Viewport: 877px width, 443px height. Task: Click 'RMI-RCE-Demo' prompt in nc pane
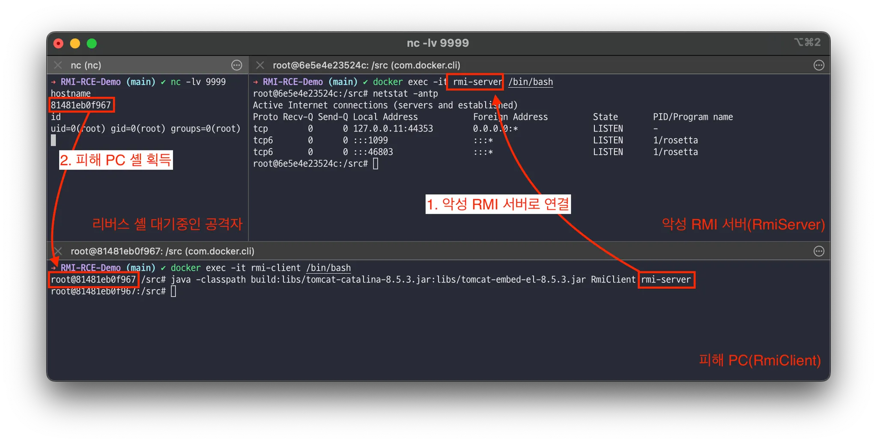click(91, 82)
